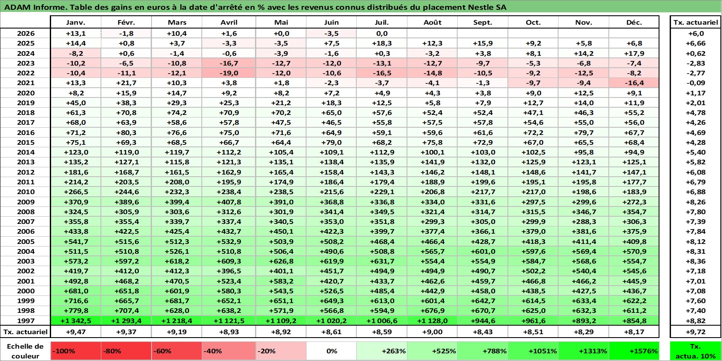Click the '+74,2' cell for March 2018

[177, 112]
